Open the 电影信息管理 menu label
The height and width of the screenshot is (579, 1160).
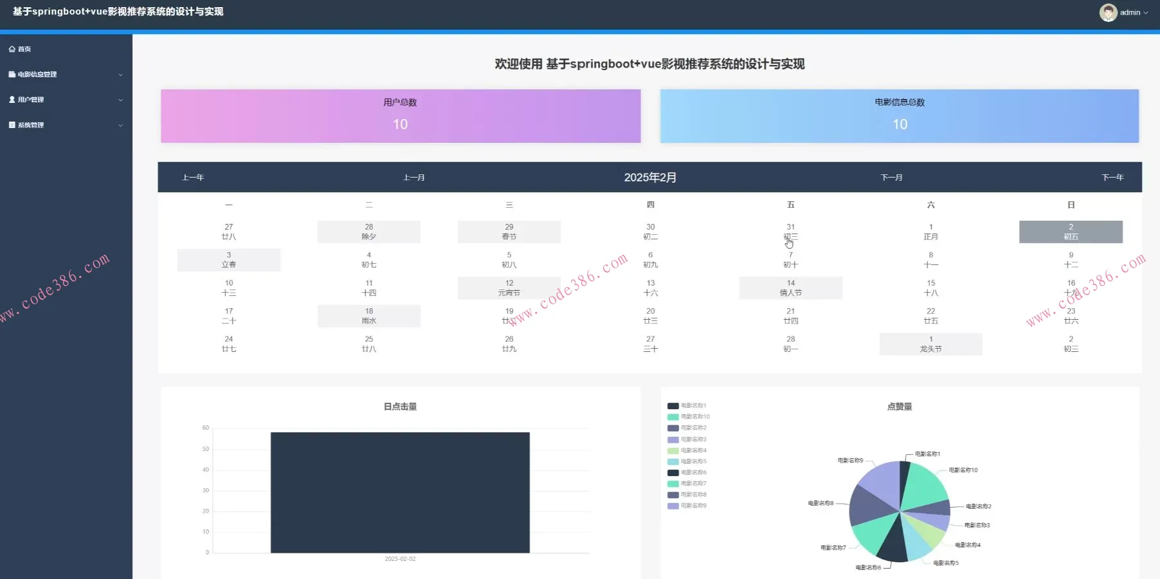tap(37, 74)
